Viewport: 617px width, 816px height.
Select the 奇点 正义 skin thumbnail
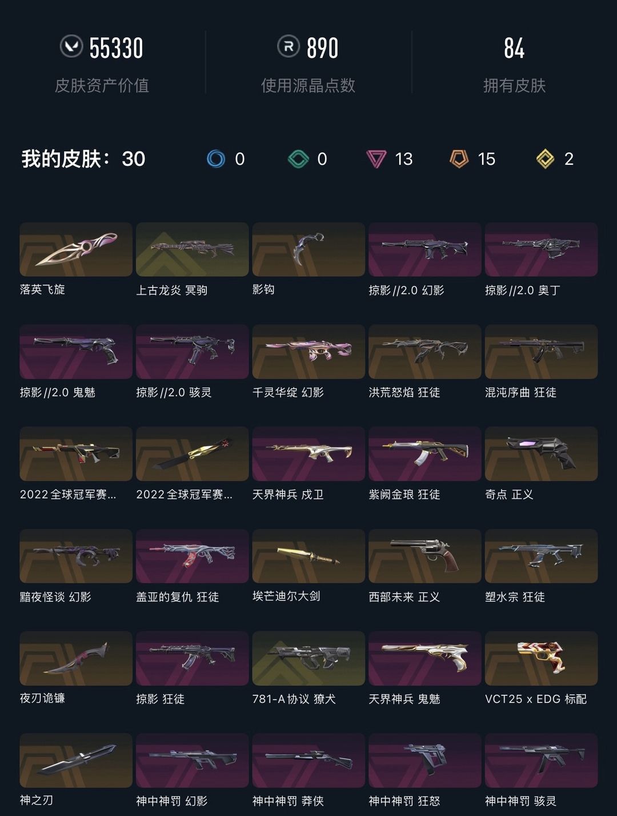click(x=541, y=453)
